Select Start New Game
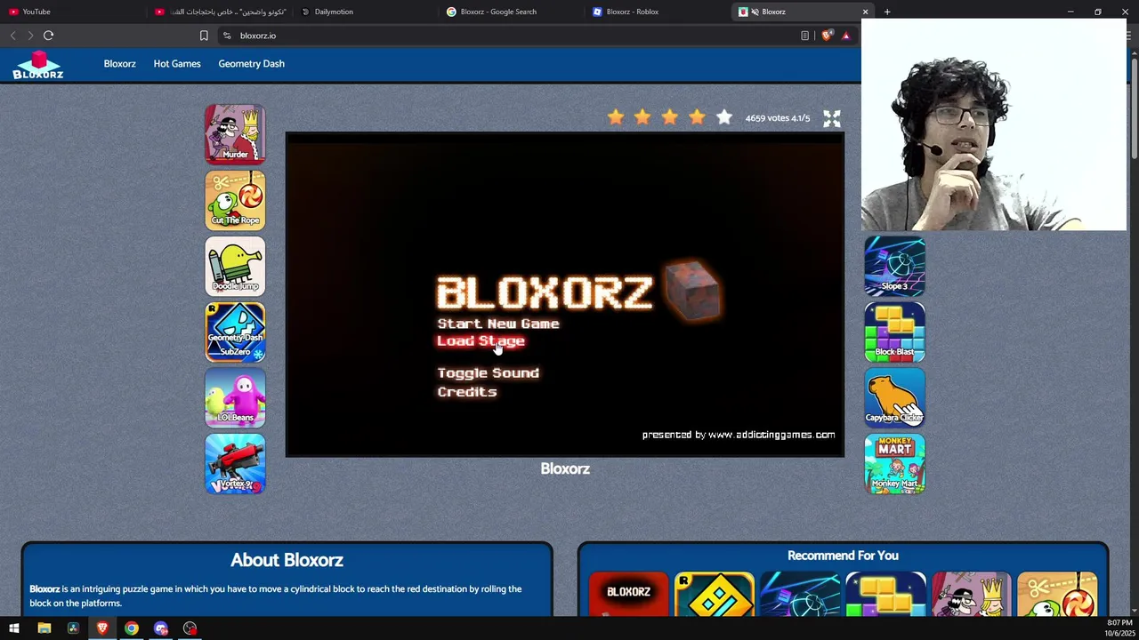This screenshot has width=1139, height=640. point(498,324)
